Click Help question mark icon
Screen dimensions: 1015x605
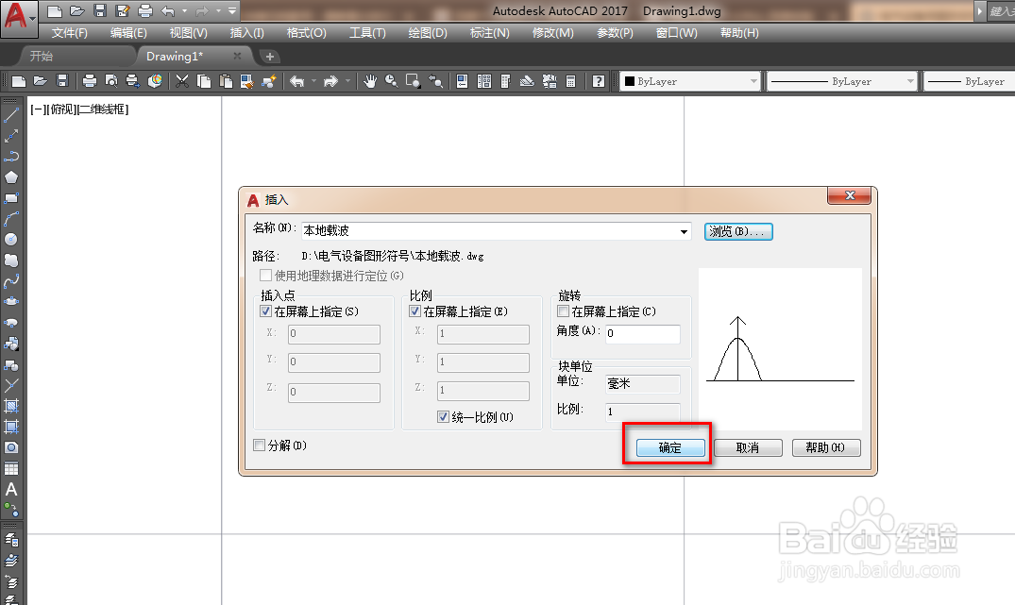(598, 81)
